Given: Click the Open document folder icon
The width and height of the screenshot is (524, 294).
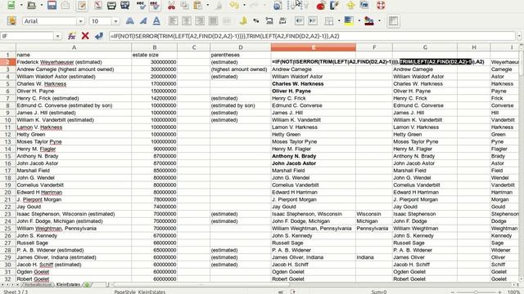Looking at the screenshot, I should [31, 5].
